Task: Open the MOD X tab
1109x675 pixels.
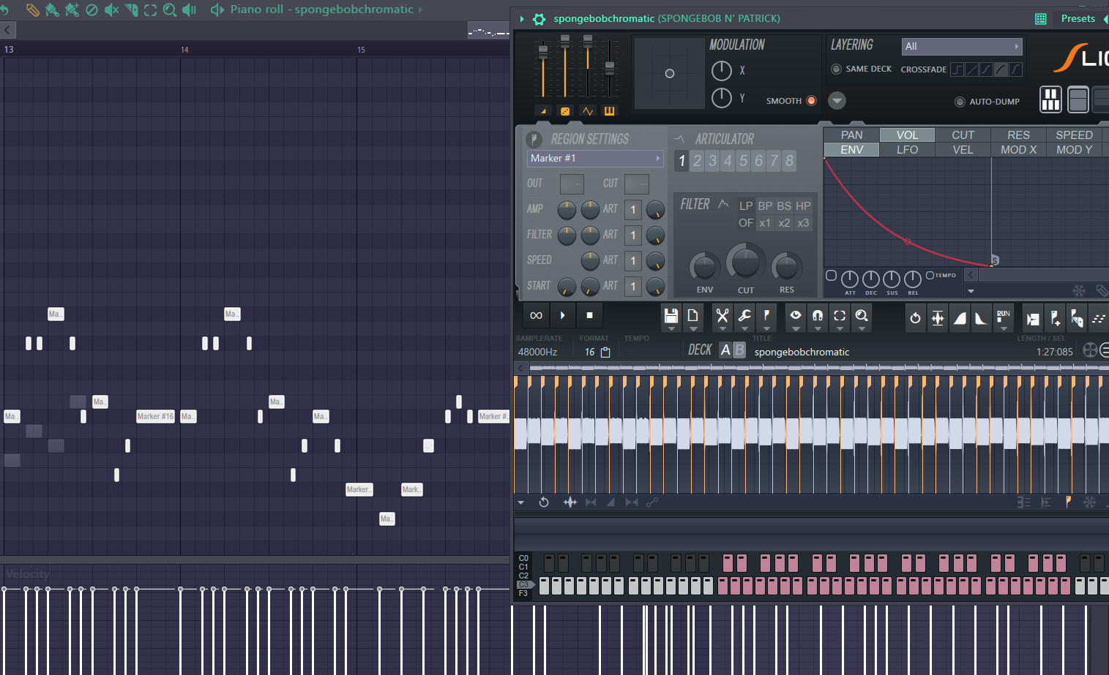Action: coord(1018,150)
